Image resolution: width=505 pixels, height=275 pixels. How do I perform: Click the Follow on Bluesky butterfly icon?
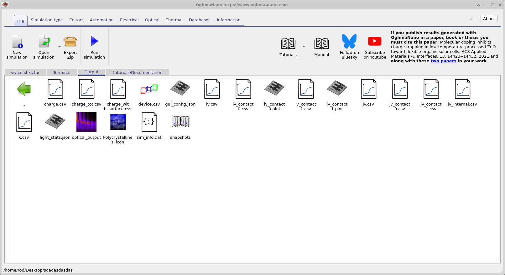349,41
